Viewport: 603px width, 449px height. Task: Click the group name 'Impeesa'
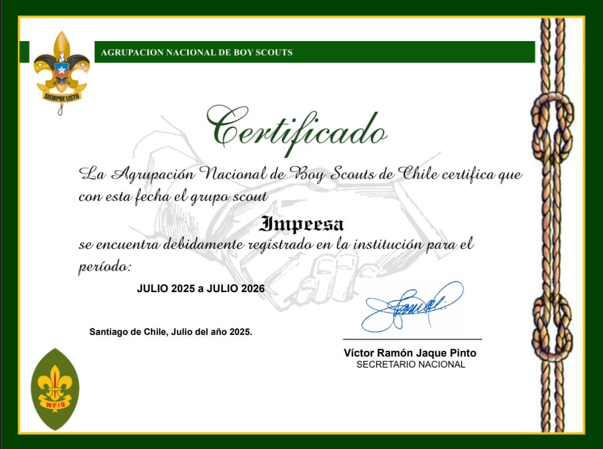301,224
